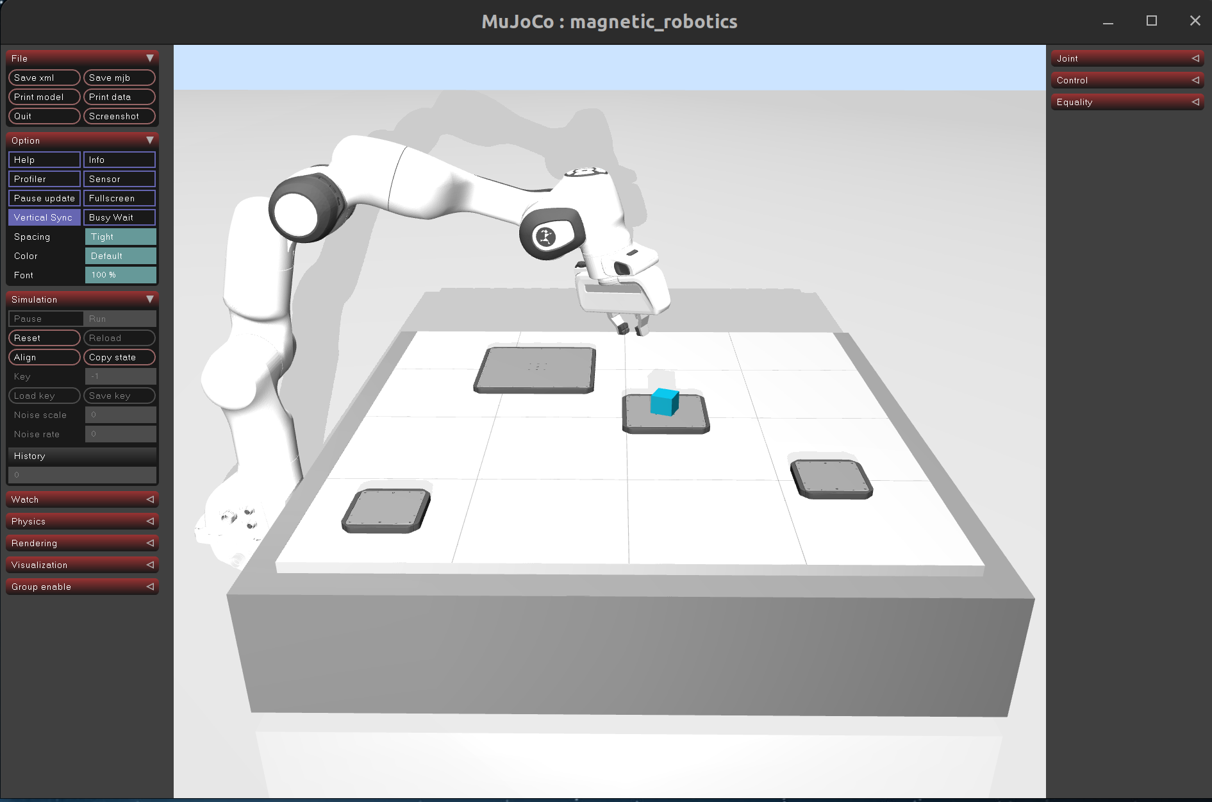
Task: Open the Rendering section
Action: 82,543
